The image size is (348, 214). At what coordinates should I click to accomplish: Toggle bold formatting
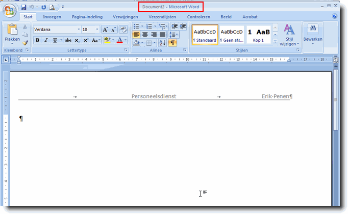[38, 40]
